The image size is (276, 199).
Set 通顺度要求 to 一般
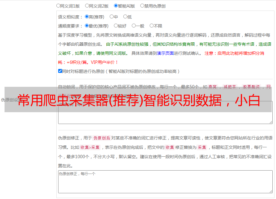134,26
